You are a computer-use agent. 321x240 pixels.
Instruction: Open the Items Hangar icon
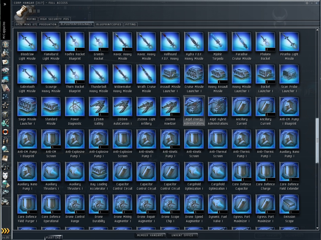[5, 202]
